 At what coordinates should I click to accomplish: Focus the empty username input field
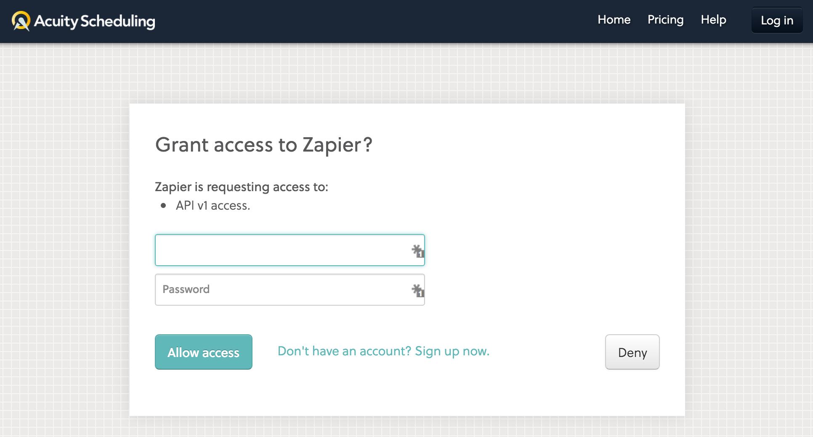(290, 250)
